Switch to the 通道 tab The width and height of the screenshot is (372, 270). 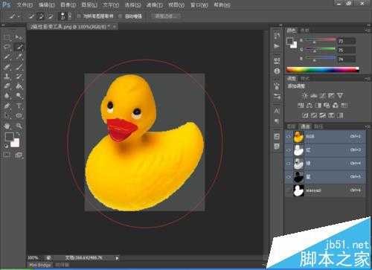point(305,126)
